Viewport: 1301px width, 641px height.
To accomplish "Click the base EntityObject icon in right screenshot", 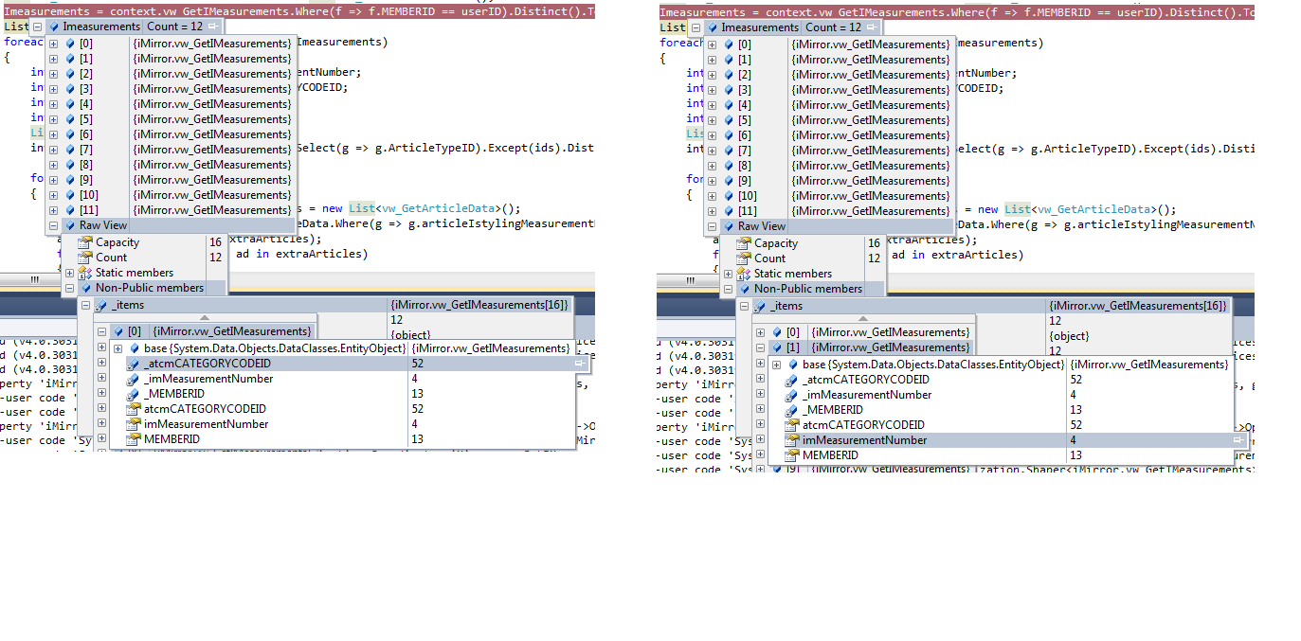I will click(792, 365).
